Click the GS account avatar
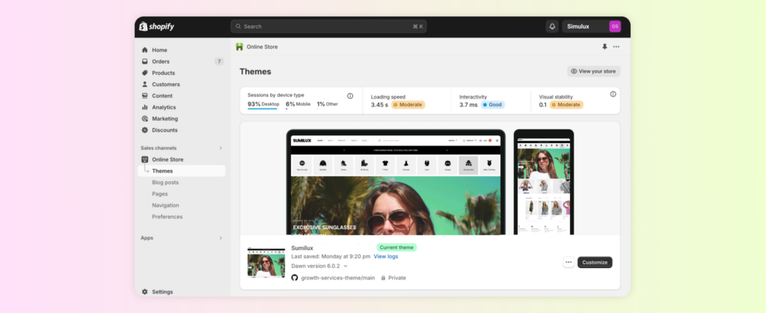This screenshot has width=766, height=313. (x=615, y=26)
